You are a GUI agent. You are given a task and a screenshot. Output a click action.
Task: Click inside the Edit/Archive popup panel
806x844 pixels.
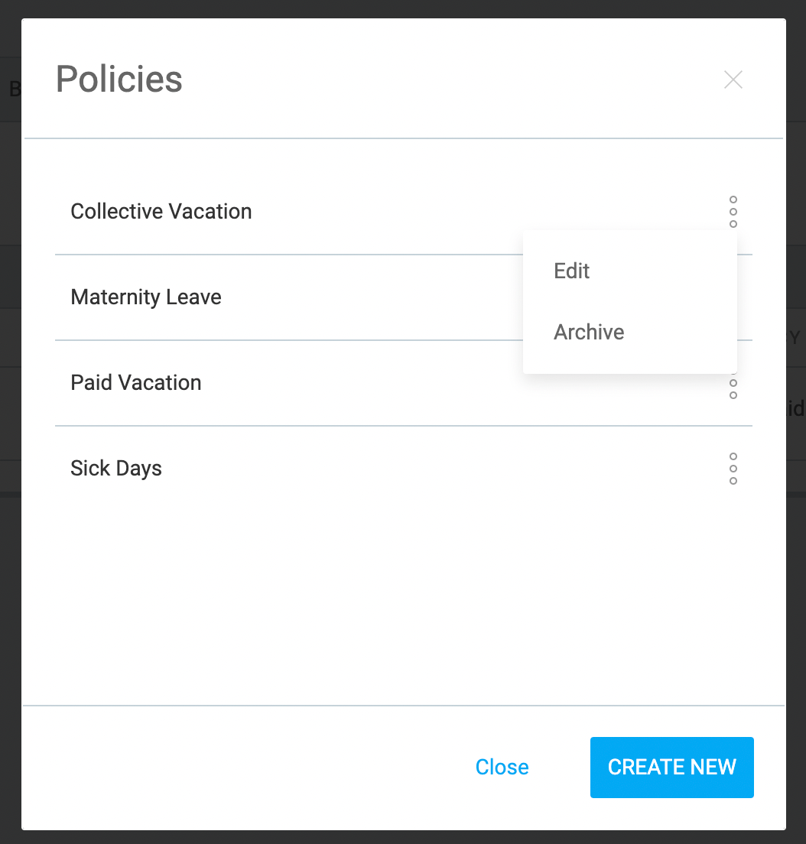pyautogui.click(x=629, y=301)
